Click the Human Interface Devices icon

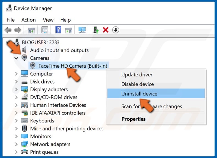[24, 105]
